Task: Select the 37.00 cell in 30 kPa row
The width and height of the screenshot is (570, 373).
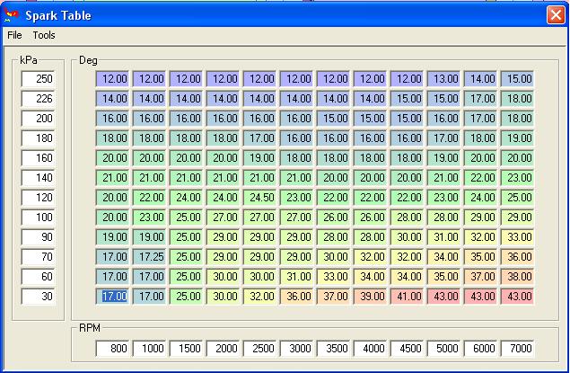Action: coord(333,297)
